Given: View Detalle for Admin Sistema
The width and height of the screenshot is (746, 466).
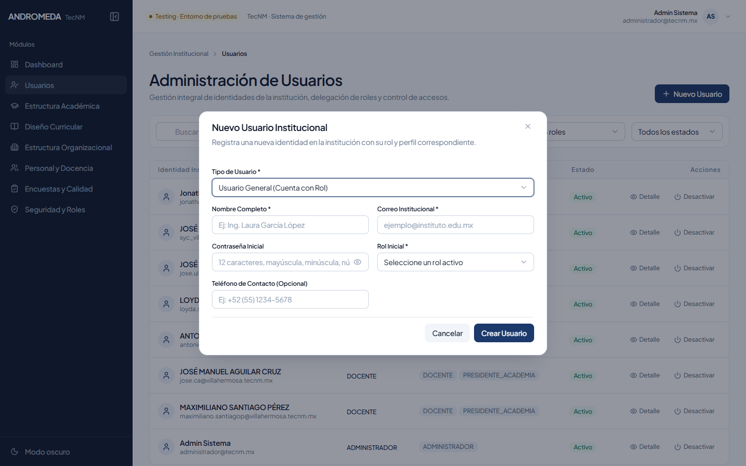Looking at the screenshot, I should coord(645,447).
